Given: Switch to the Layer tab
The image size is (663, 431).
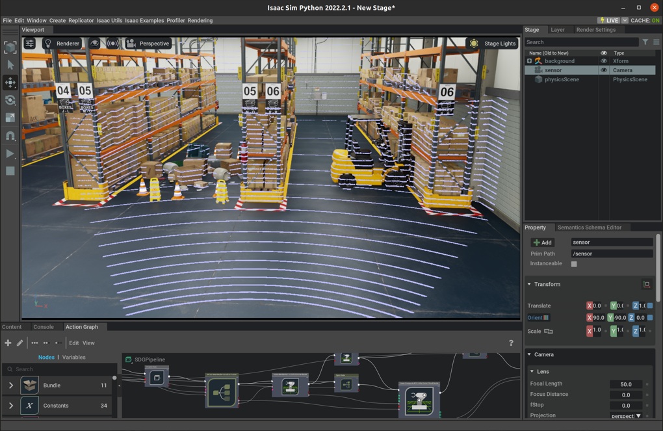Looking at the screenshot, I should (x=557, y=30).
